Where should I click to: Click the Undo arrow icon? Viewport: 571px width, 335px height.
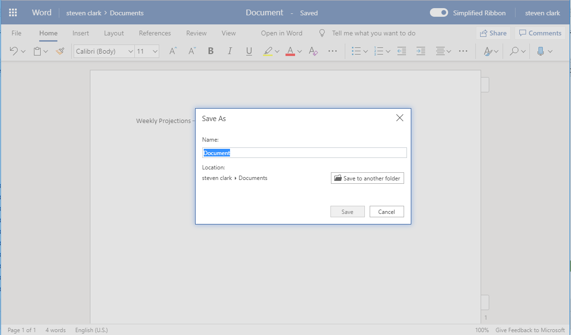click(13, 51)
